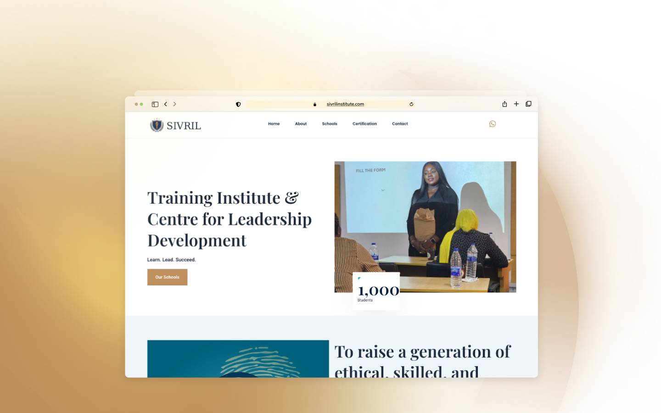Open the Schools navigation item
661x413 pixels.
pyautogui.click(x=330, y=124)
